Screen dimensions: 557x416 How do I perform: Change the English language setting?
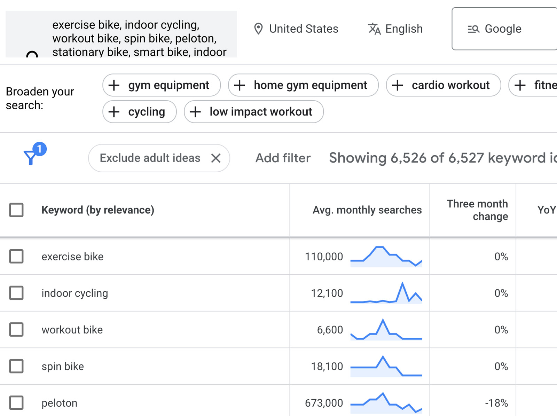(395, 29)
